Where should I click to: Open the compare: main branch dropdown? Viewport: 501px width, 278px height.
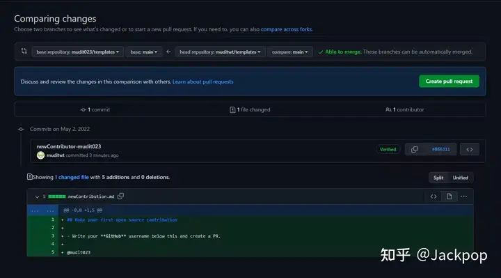[x=289, y=52]
